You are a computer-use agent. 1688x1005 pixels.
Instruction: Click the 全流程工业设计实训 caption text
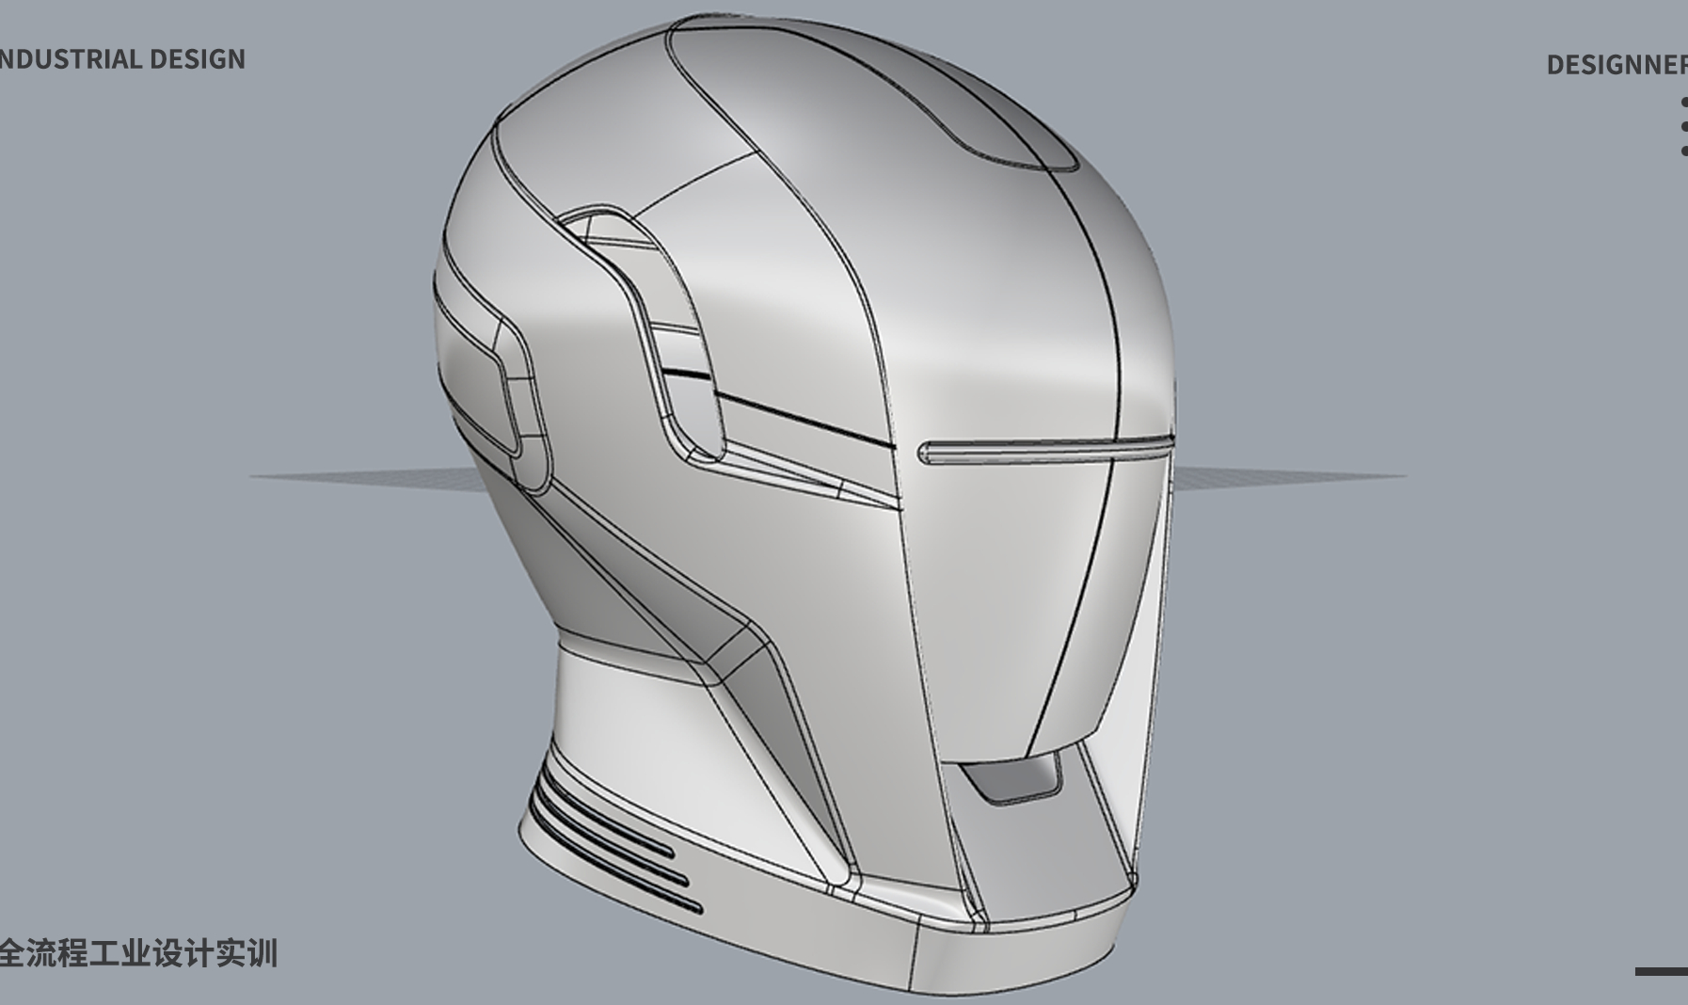(138, 953)
